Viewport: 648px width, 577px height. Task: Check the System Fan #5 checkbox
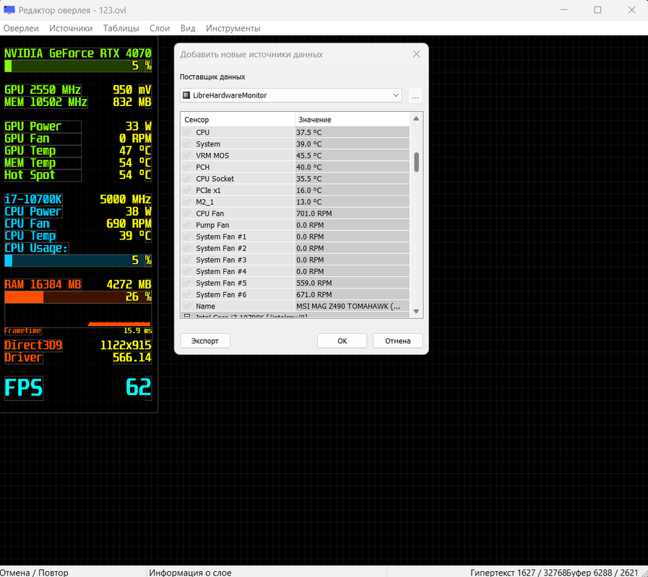(187, 283)
